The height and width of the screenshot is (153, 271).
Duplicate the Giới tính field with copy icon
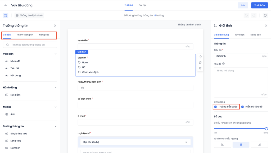tap(200, 62)
